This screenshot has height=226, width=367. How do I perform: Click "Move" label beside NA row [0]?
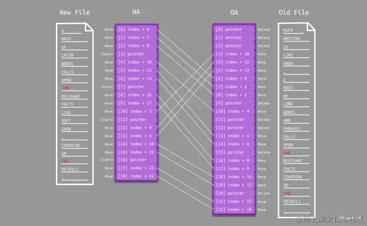pos(109,29)
